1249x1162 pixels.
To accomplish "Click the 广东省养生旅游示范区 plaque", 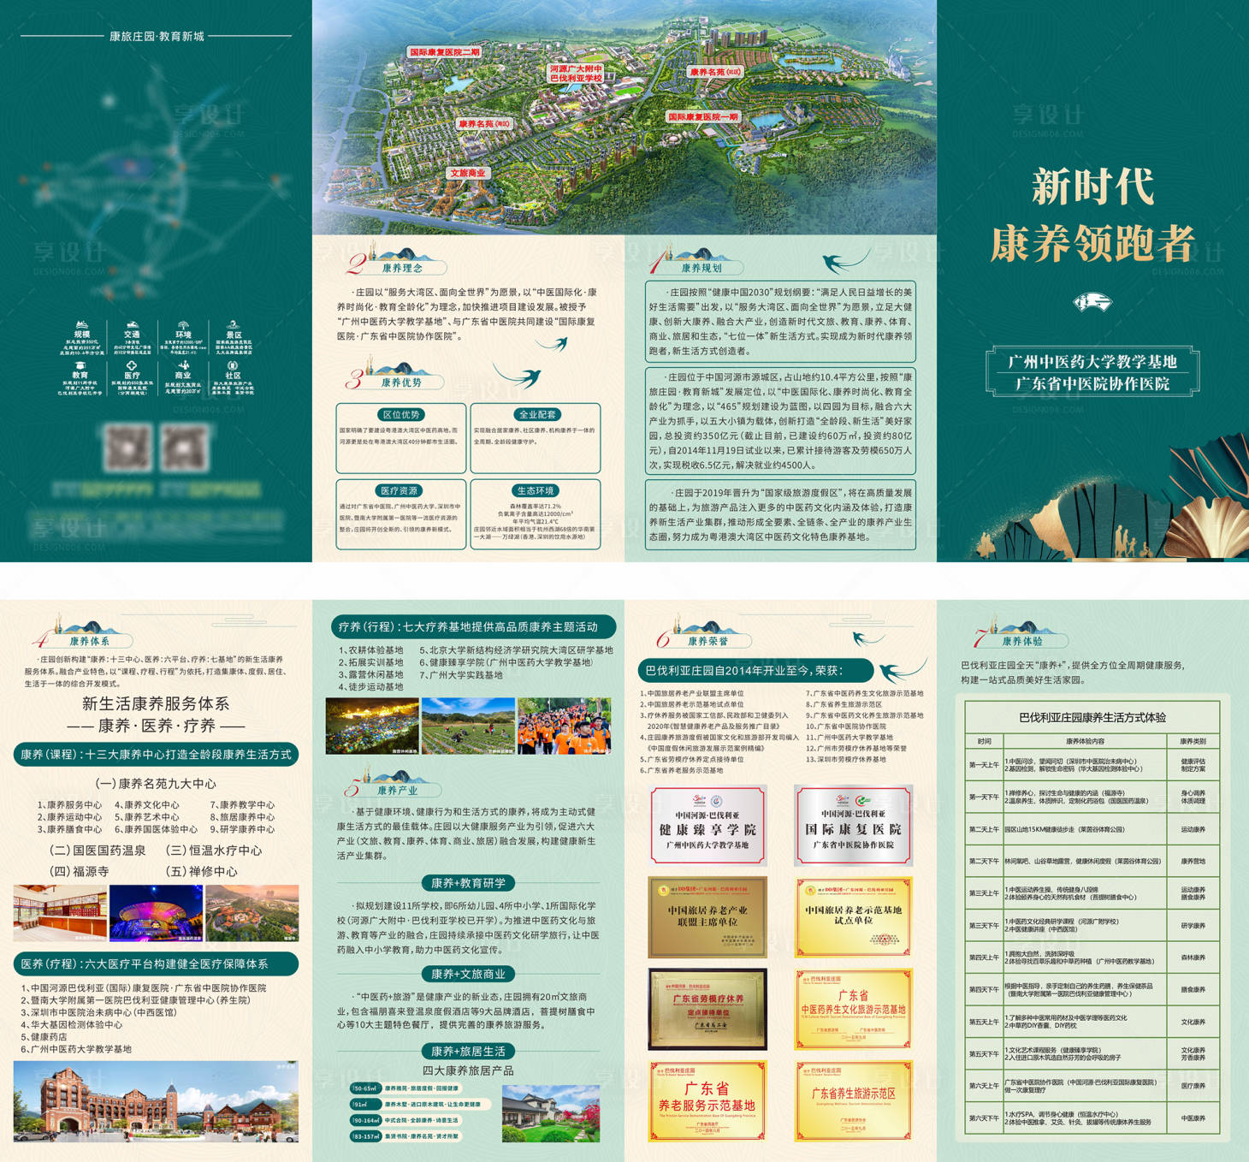I will 853,1100.
